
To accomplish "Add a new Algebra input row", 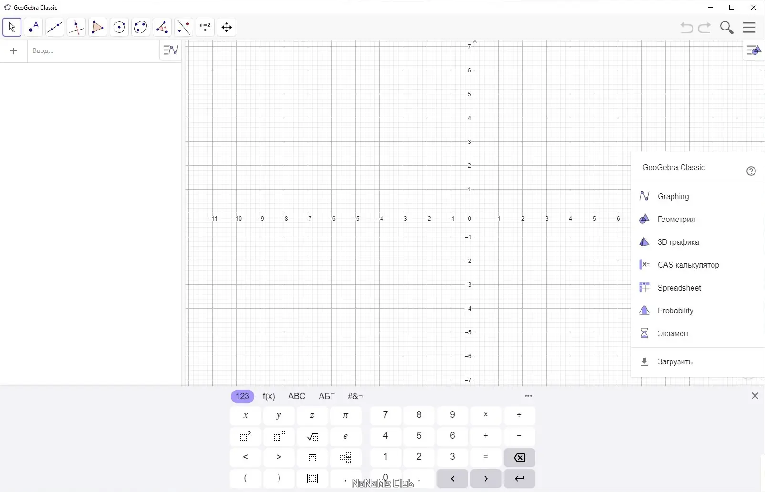I will click(13, 51).
